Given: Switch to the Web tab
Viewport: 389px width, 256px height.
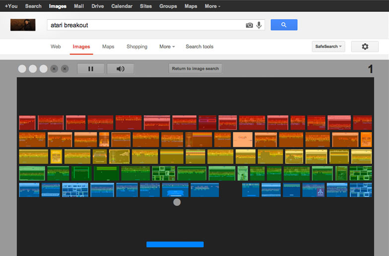Looking at the screenshot, I should click(56, 47).
